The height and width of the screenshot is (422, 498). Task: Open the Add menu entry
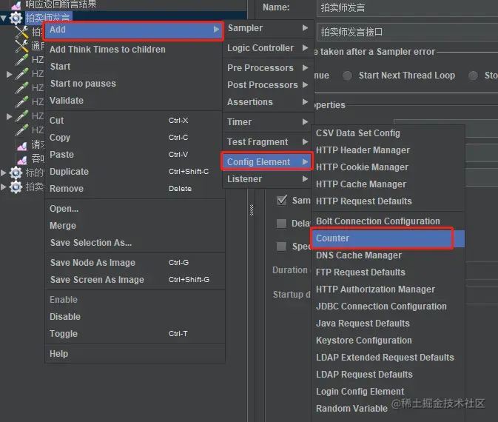click(x=134, y=30)
